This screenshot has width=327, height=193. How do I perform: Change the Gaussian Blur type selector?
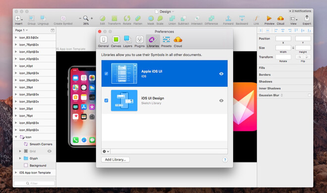[x=281, y=95]
